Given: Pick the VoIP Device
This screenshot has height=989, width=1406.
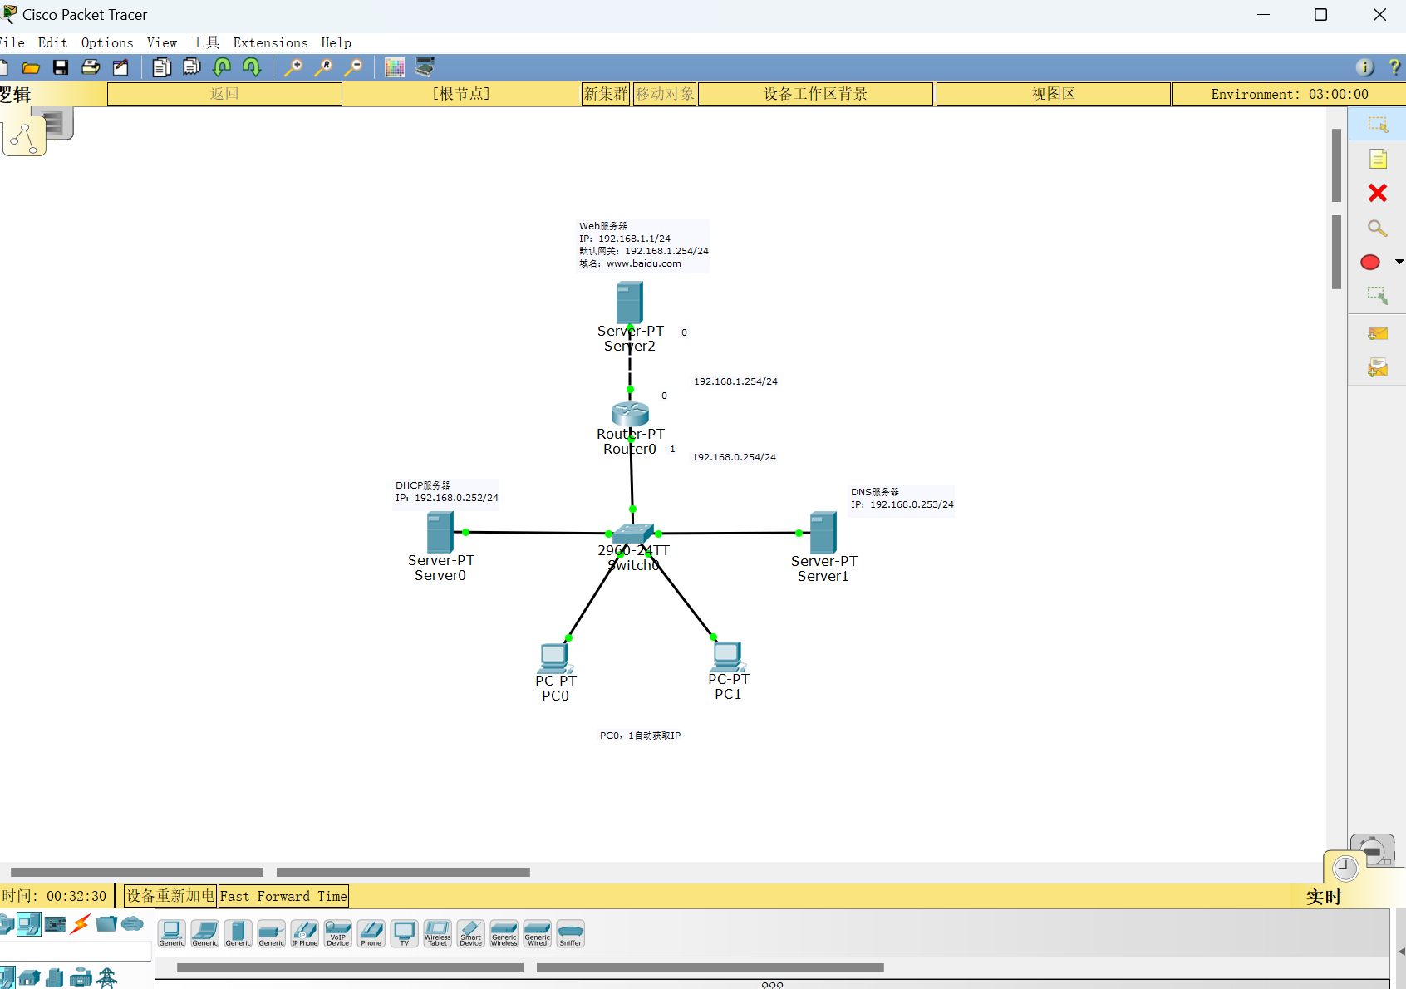Looking at the screenshot, I should (x=338, y=933).
